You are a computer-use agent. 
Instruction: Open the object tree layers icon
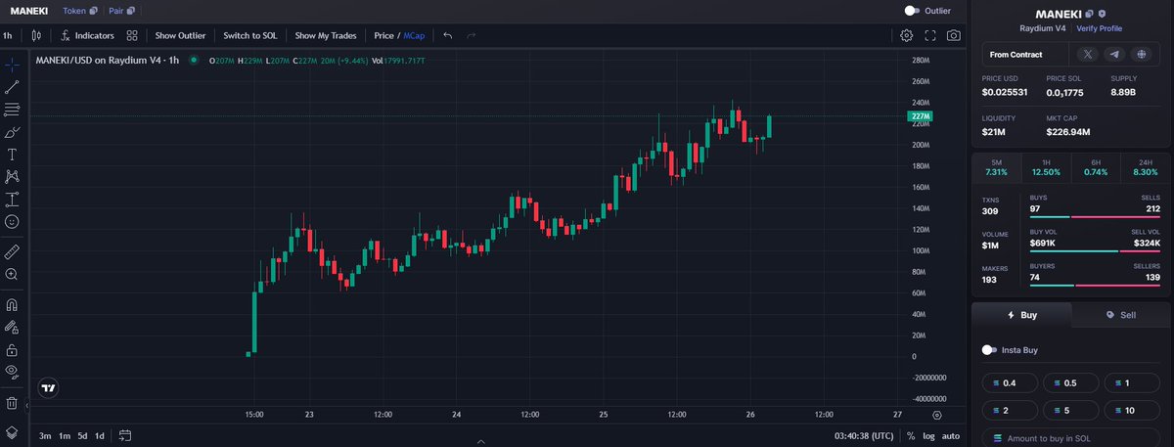(12, 431)
